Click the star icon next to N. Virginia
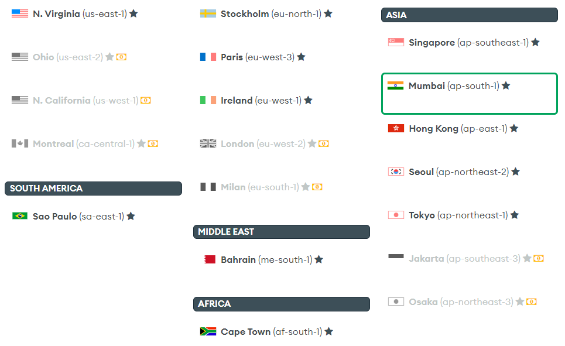The image size is (565, 346). (x=133, y=13)
